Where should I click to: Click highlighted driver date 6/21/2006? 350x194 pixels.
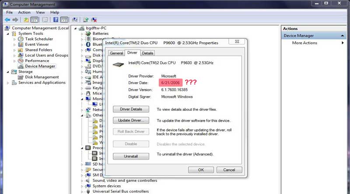tap(171, 83)
